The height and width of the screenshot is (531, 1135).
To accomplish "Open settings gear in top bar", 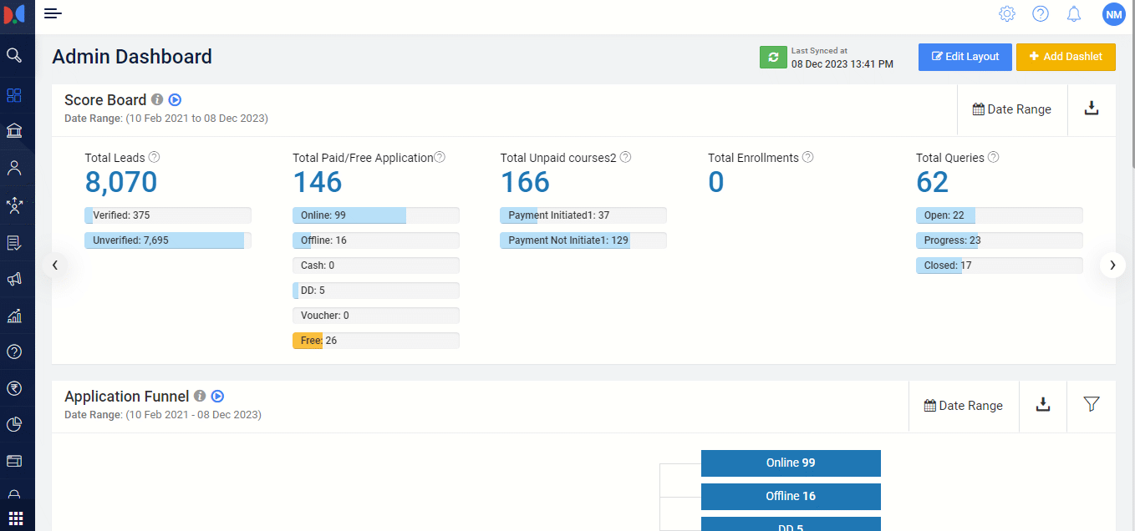I will [1007, 14].
